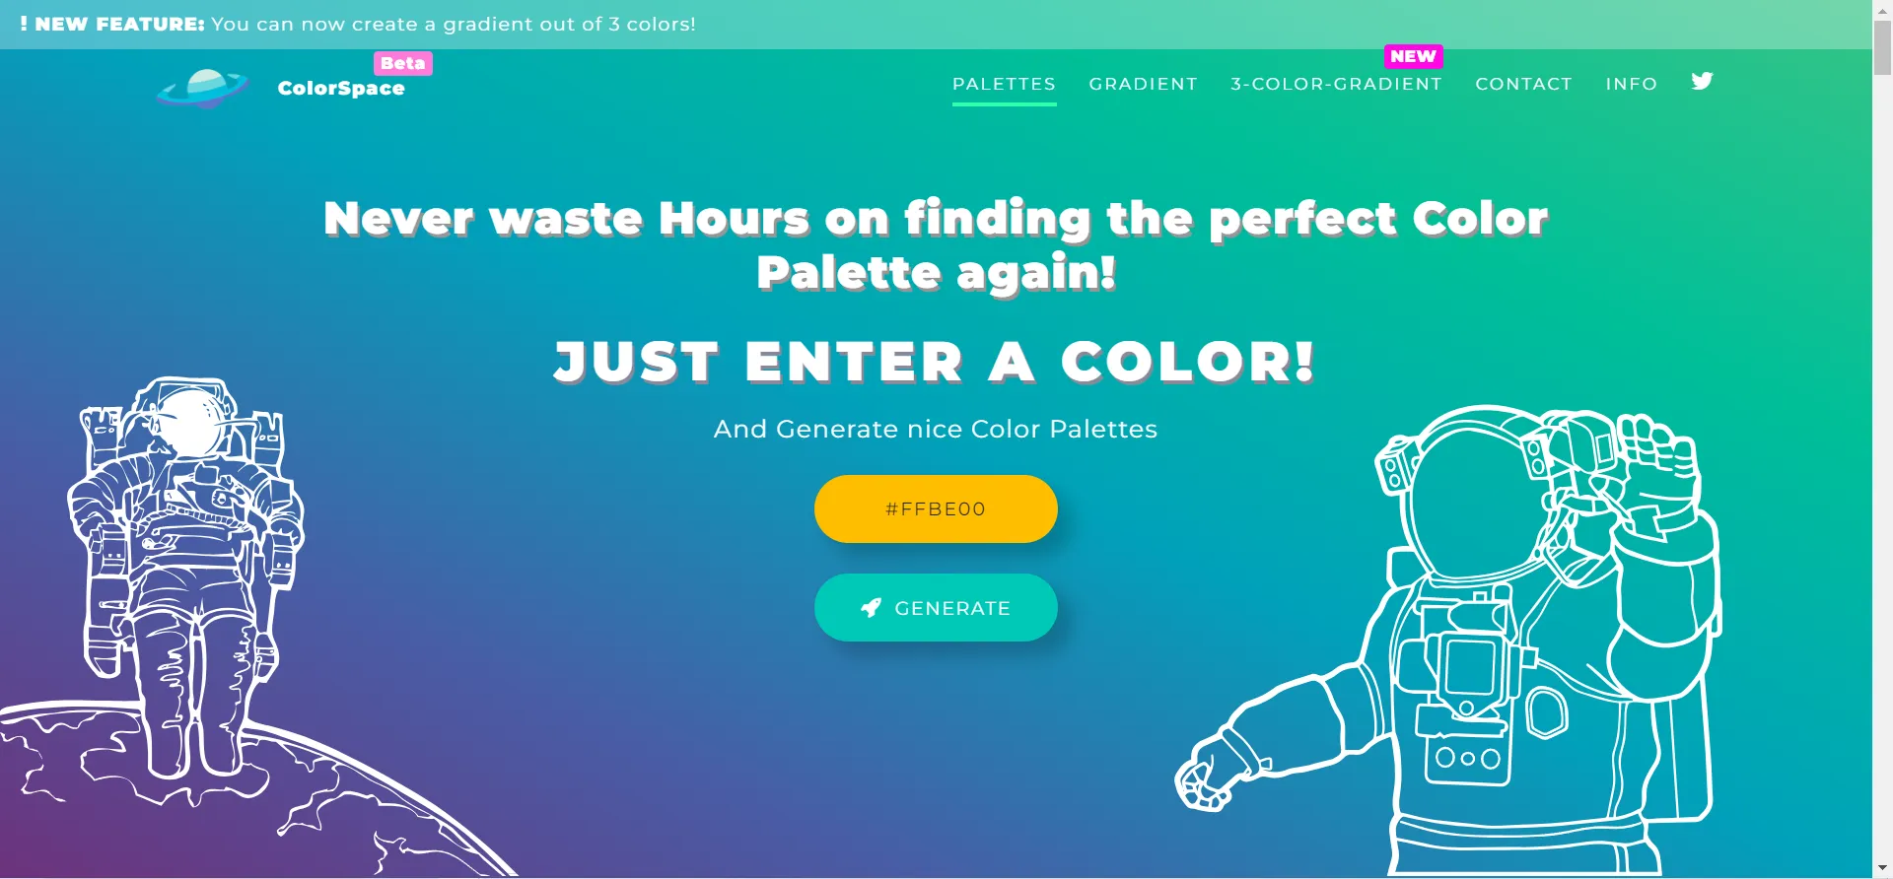Open the Gradient menu item
The height and width of the screenshot is (879, 1893).
point(1143,85)
